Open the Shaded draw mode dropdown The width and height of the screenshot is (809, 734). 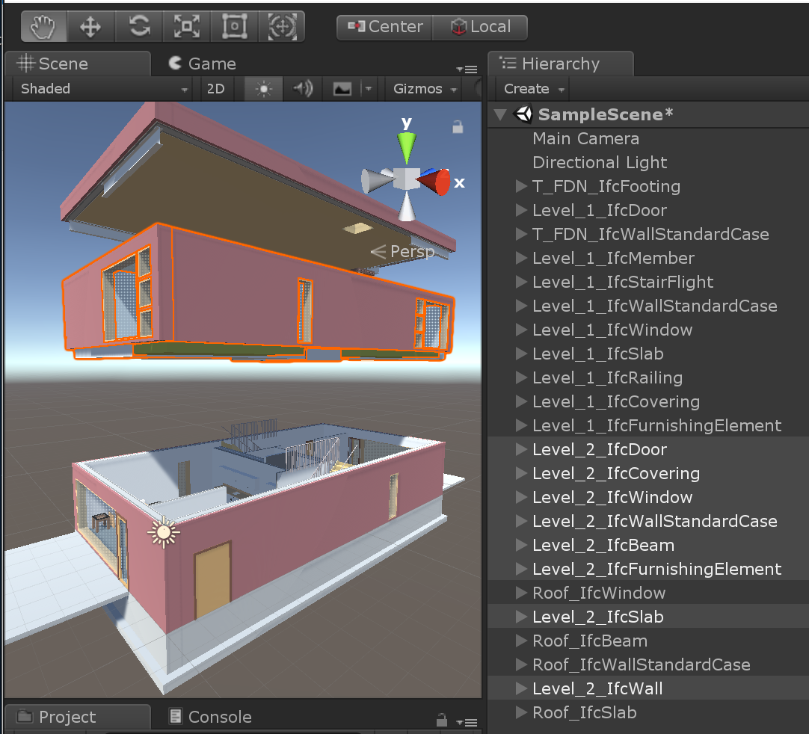[x=97, y=88]
